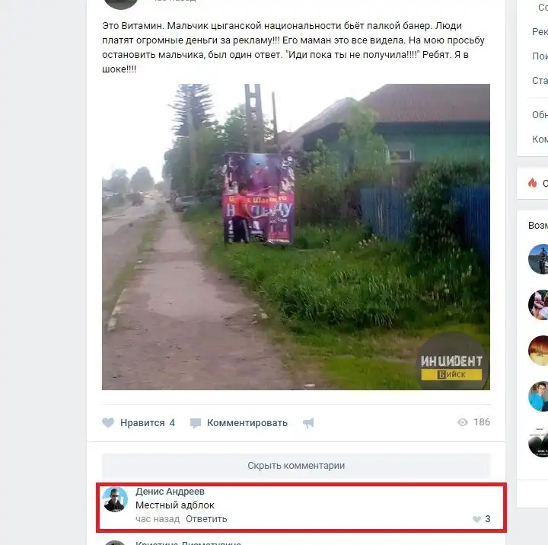Open Денис Андреев's avatar picture
This screenshot has height=545, width=548.
(x=115, y=499)
